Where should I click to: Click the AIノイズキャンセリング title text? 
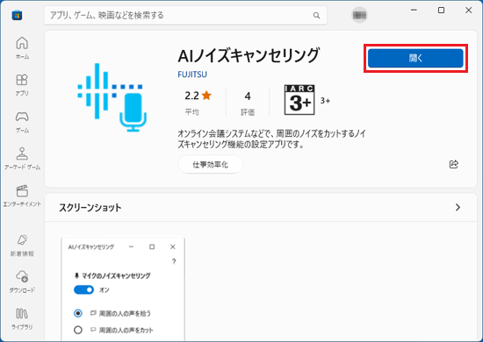coord(249,55)
